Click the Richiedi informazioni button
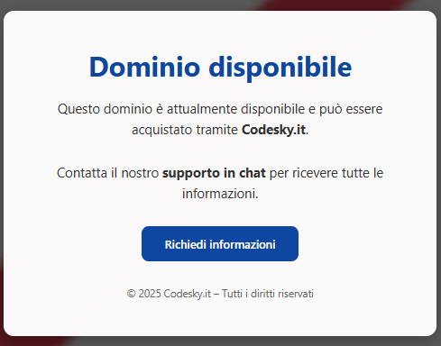The image size is (441, 346). 220,243
